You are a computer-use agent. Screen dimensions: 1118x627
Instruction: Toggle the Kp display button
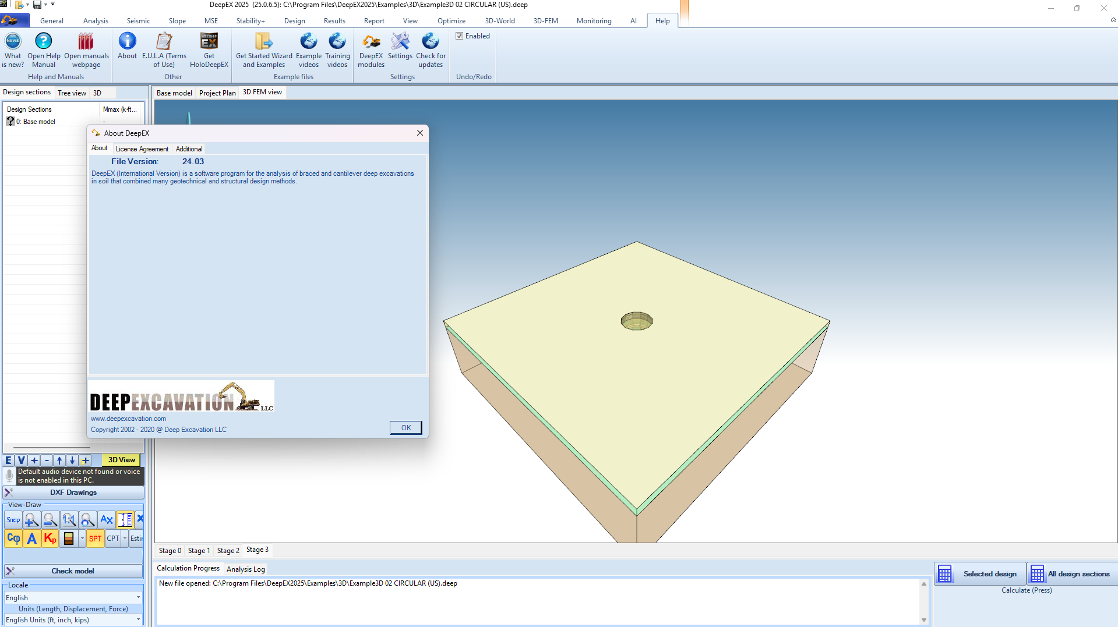tap(50, 539)
